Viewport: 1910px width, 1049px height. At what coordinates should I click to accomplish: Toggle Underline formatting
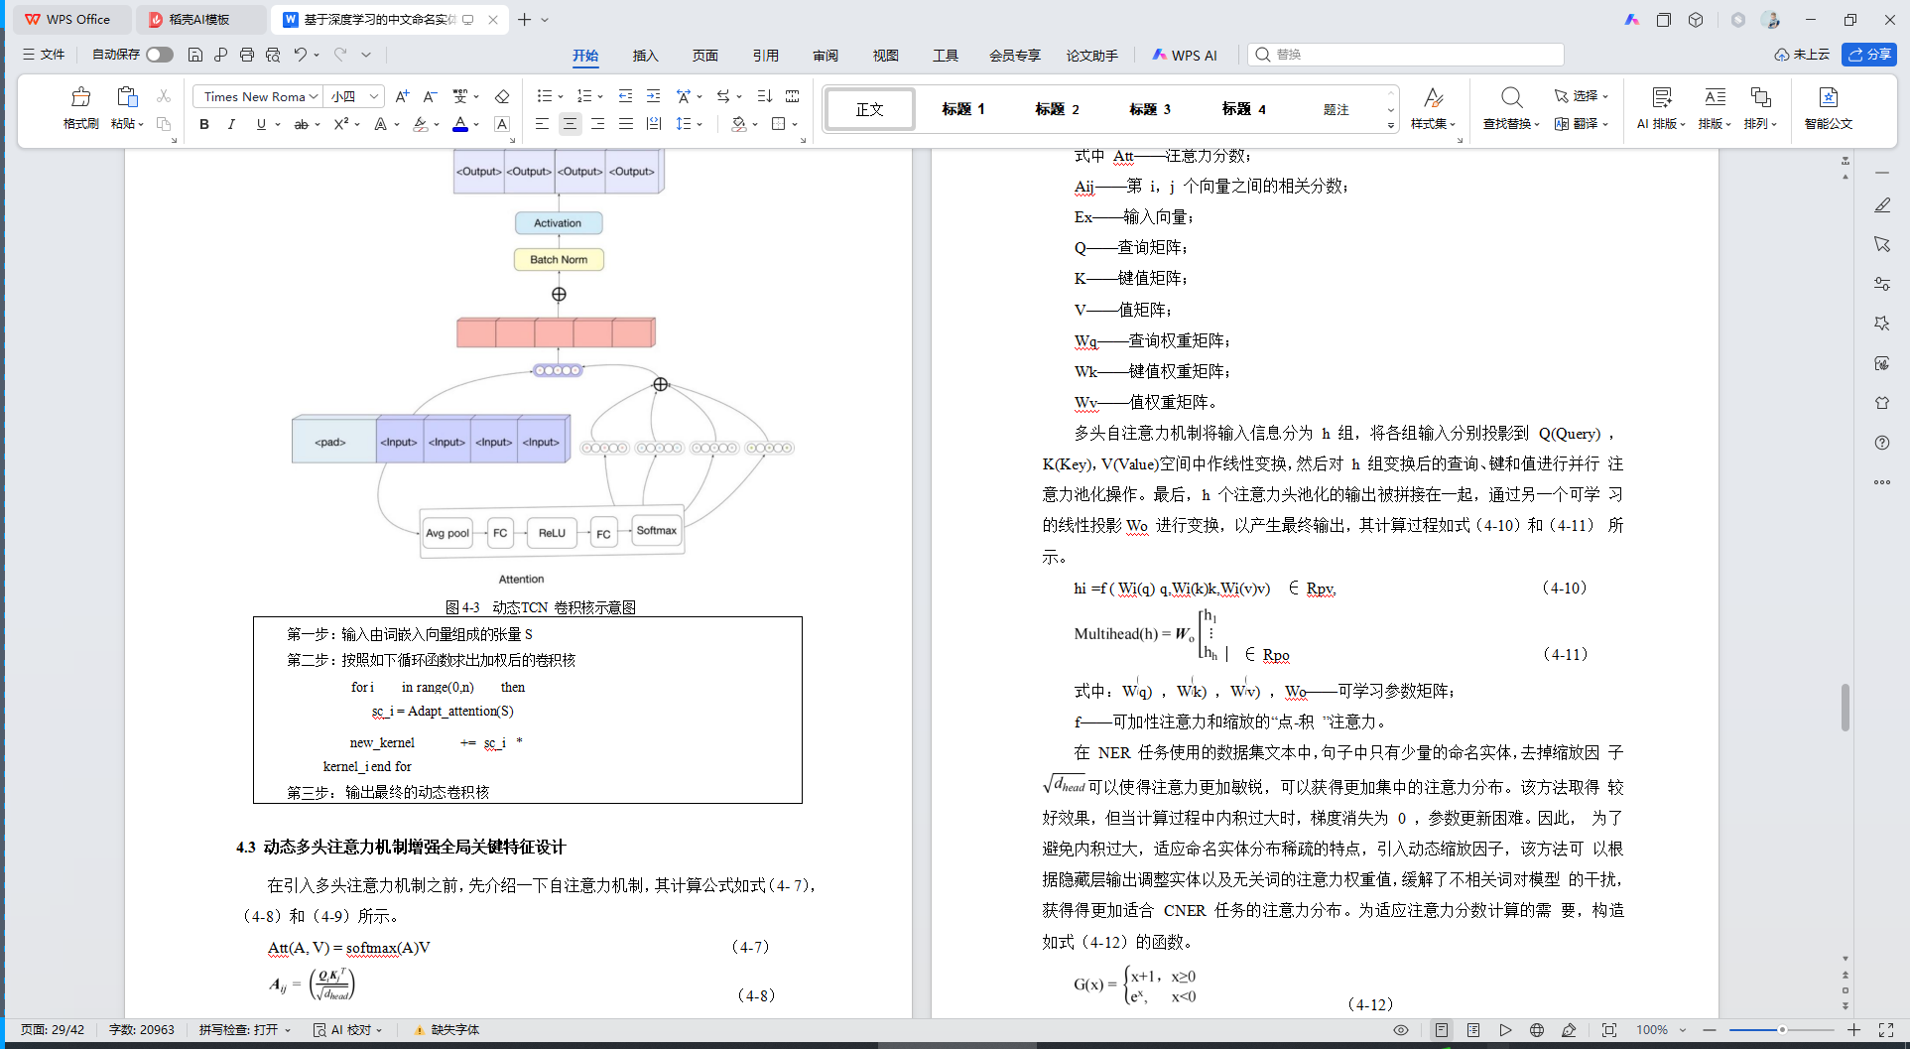(x=261, y=124)
